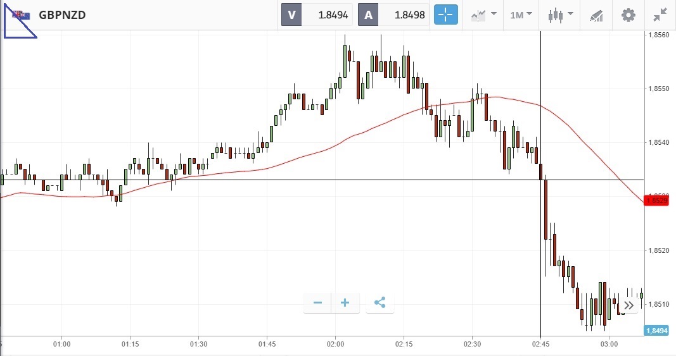Click the share chart icon
Image resolution: width=676 pixels, height=356 pixels.
click(379, 303)
